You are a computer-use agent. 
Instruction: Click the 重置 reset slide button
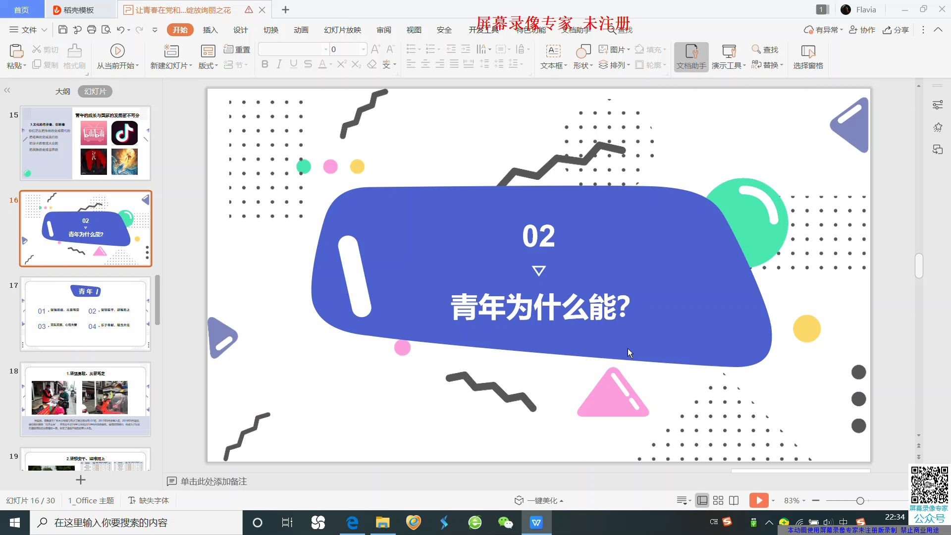pyautogui.click(x=237, y=49)
